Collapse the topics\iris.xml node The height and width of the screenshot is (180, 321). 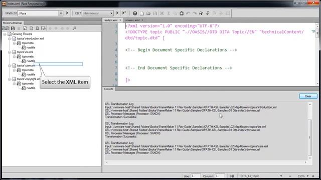click(x=10, y=52)
